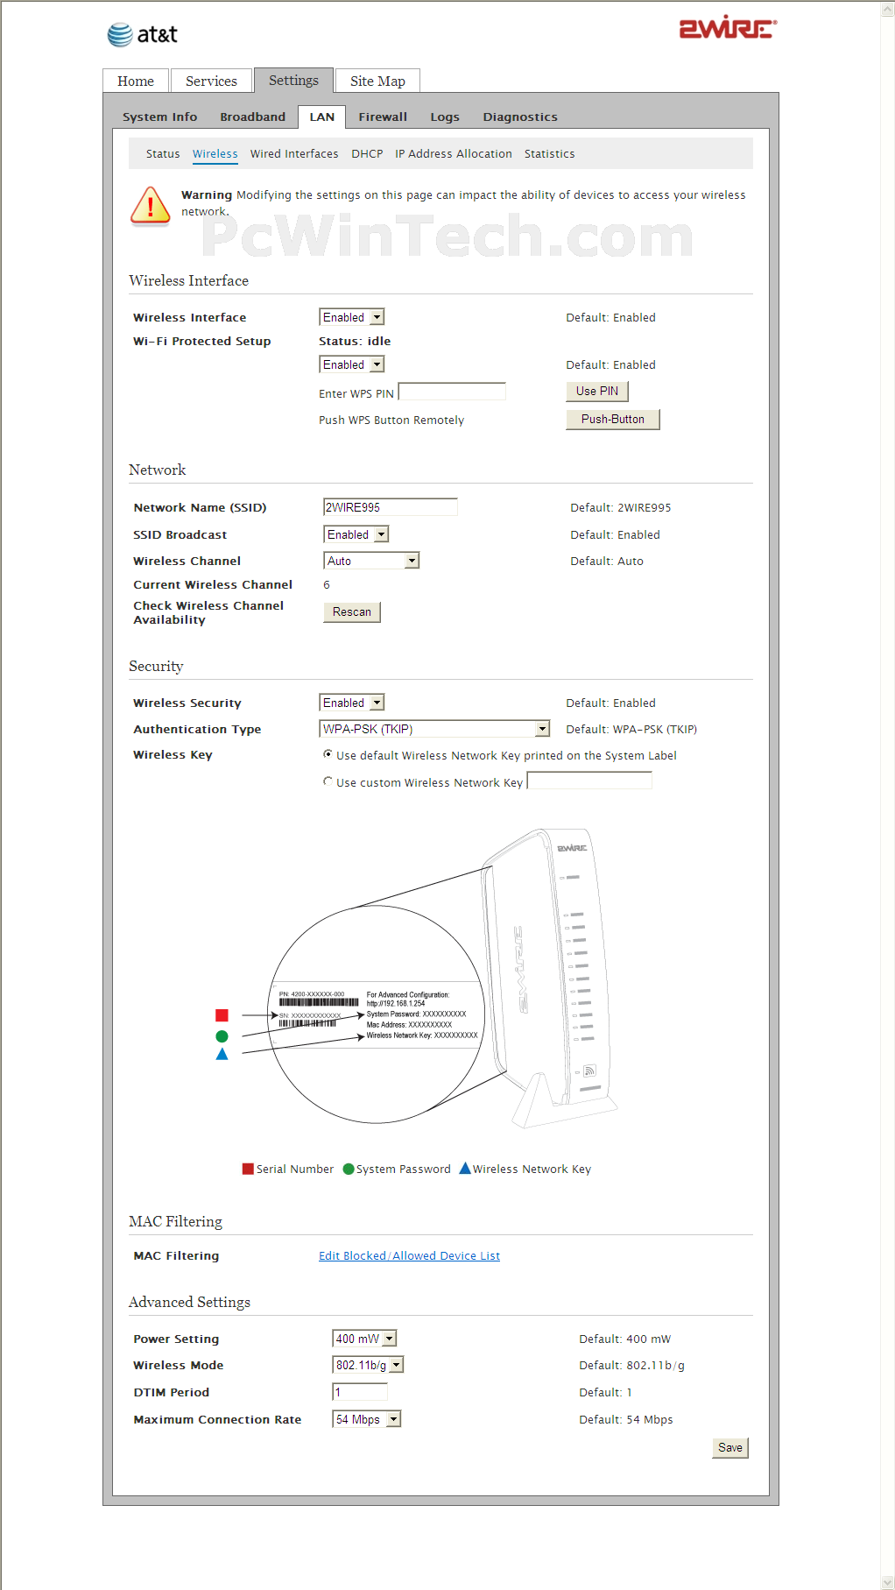Click the 2Wire gateway device illustration
The width and height of the screenshot is (895, 1590).
coord(549,977)
